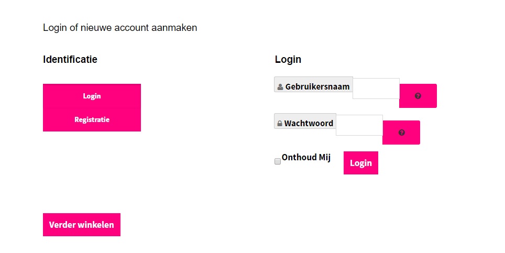Click the user icon beside Gebruikersnaam

280,87
